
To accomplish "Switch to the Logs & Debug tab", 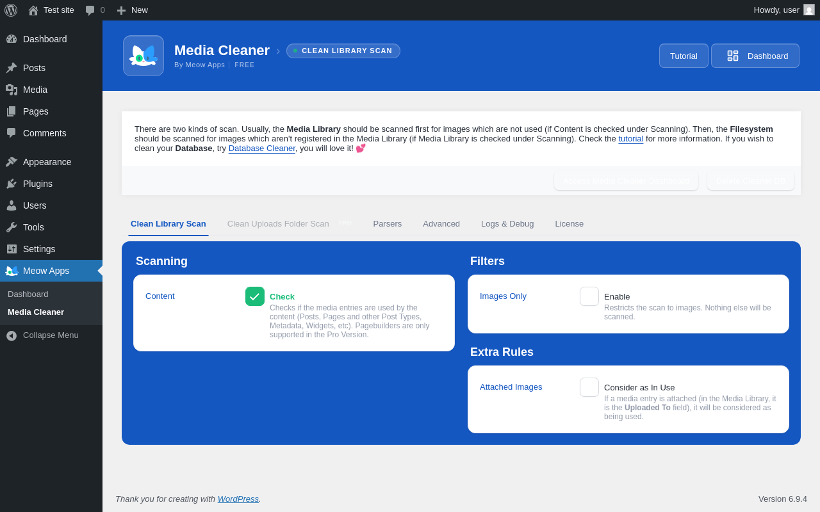I will tap(507, 223).
